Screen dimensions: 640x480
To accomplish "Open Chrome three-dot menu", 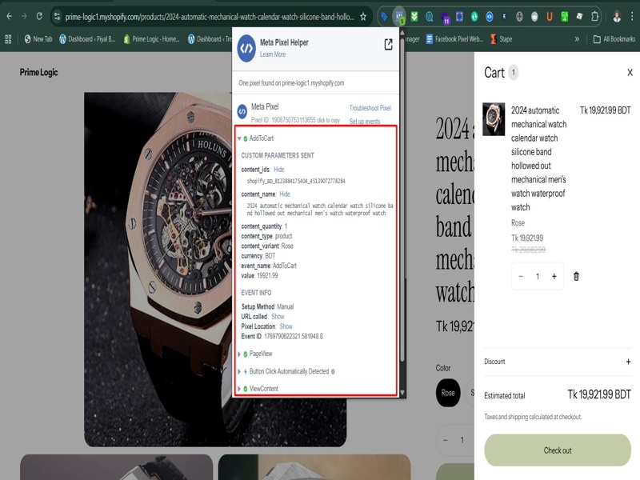I will 632,17.
